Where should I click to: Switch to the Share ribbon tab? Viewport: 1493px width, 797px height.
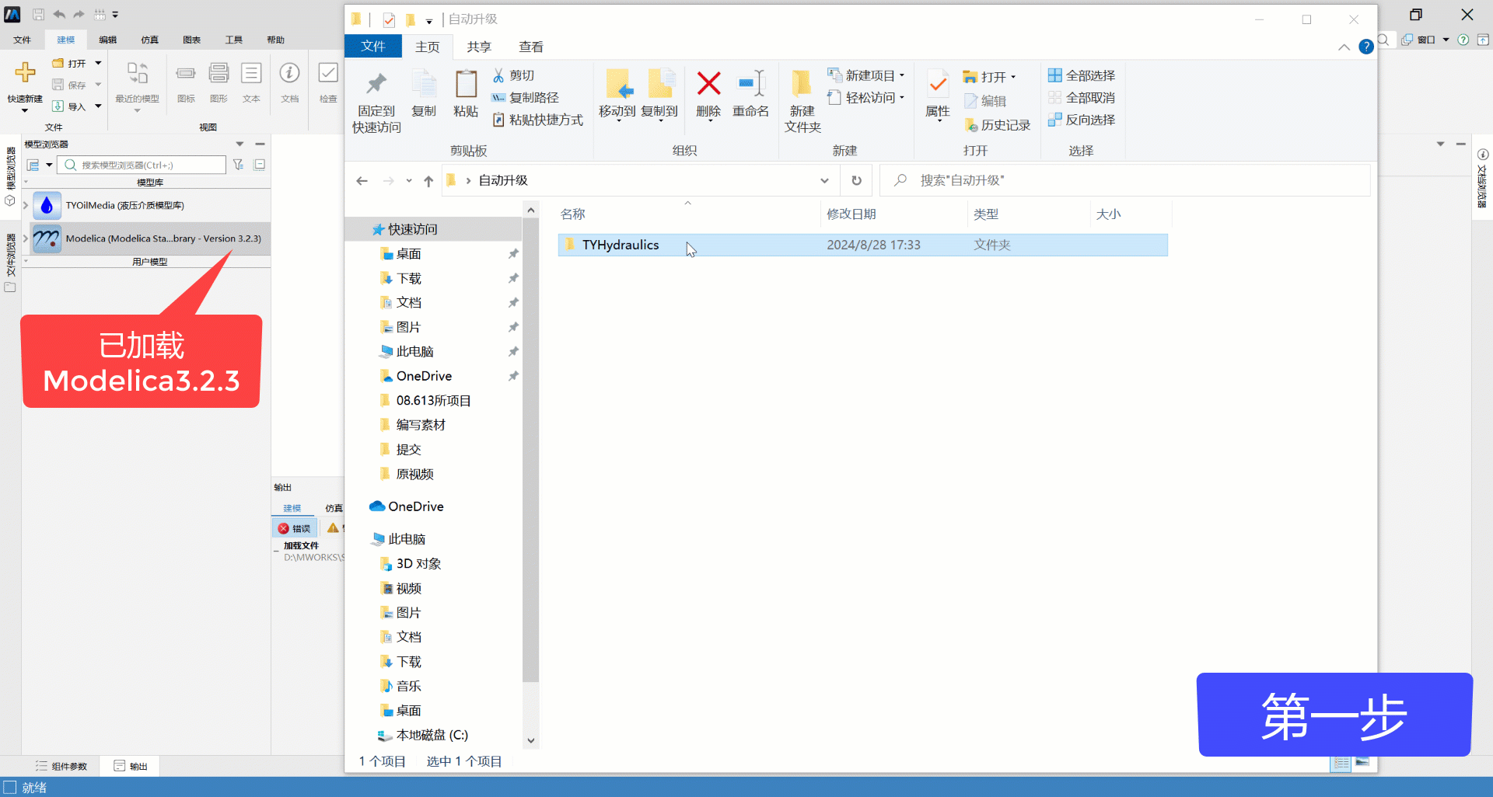[x=479, y=47]
